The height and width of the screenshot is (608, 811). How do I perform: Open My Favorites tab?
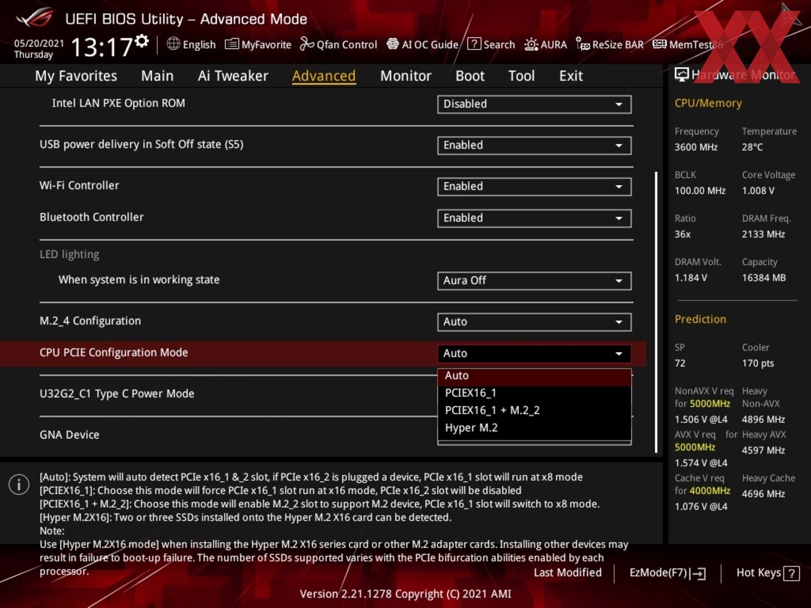(76, 76)
